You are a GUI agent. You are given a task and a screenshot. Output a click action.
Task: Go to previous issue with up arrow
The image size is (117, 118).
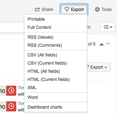pyautogui.click(x=102, y=44)
